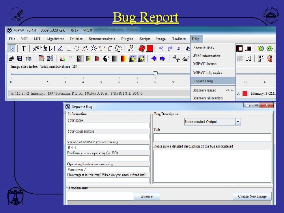The width and height of the screenshot is (284, 213).
Task: Click the New VOI icon
Action: (131, 49)
